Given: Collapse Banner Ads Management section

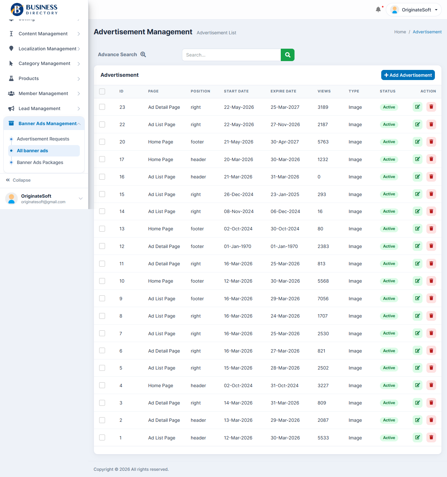Looking at the screenshot, I should click(x=44, y=123).
